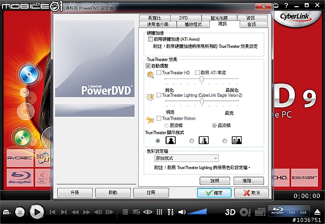Screen dimensions: 325x224
Task: Click the eye-shaped angle view icon
Action: click(148, 212)
